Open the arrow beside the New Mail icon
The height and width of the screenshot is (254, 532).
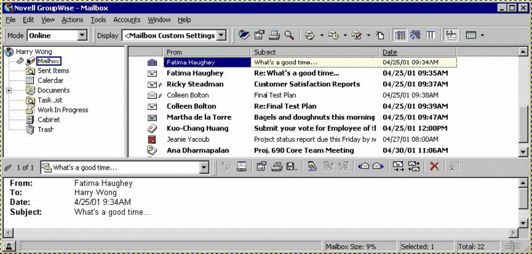point(321,36)
